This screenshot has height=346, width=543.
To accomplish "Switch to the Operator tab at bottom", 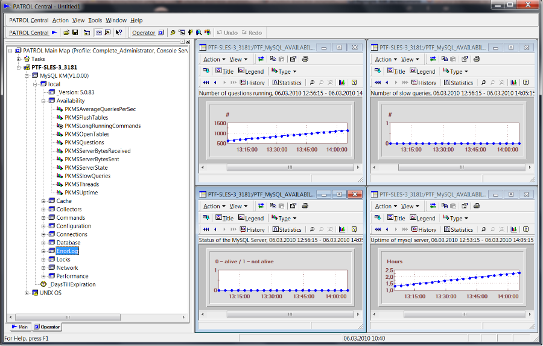I will [47, 327].
